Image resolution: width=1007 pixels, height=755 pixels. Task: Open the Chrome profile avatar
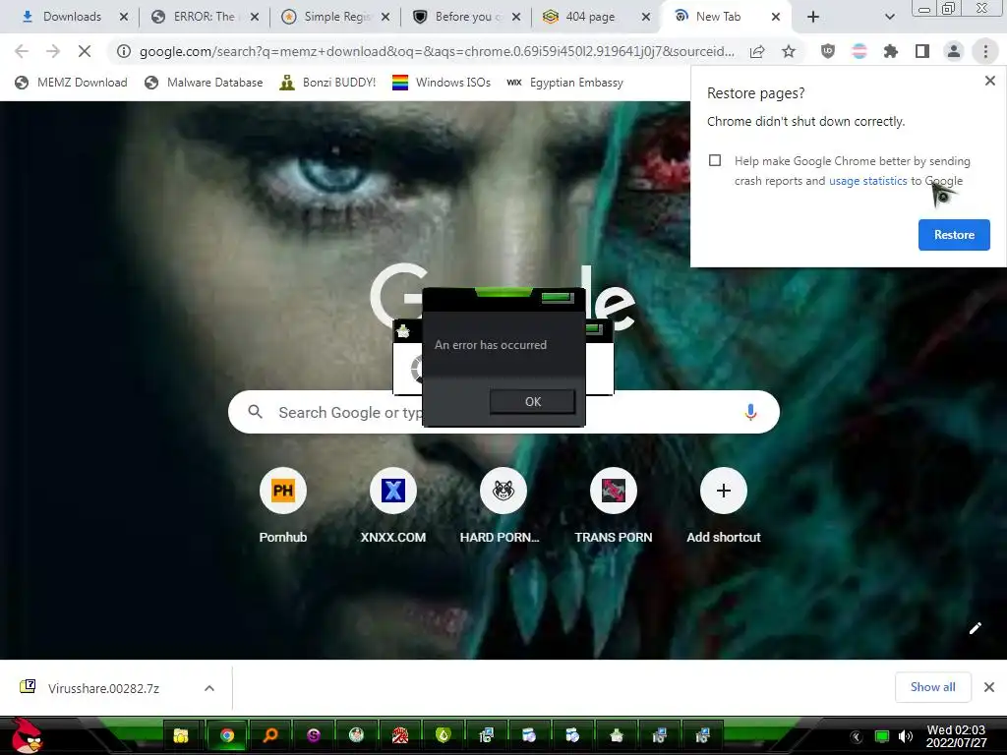click(x=954, y=51)
